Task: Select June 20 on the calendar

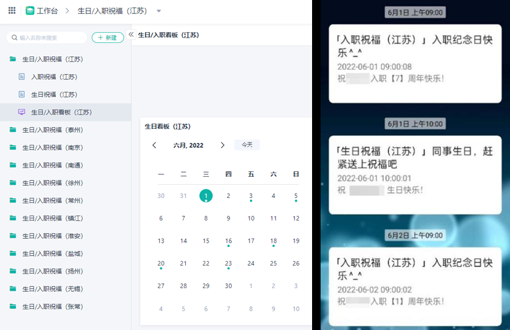Action: pos(161,264)
